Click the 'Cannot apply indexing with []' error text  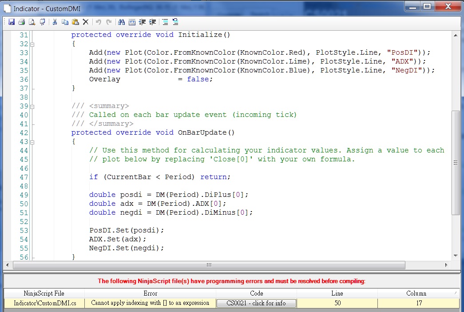[150, 303]
